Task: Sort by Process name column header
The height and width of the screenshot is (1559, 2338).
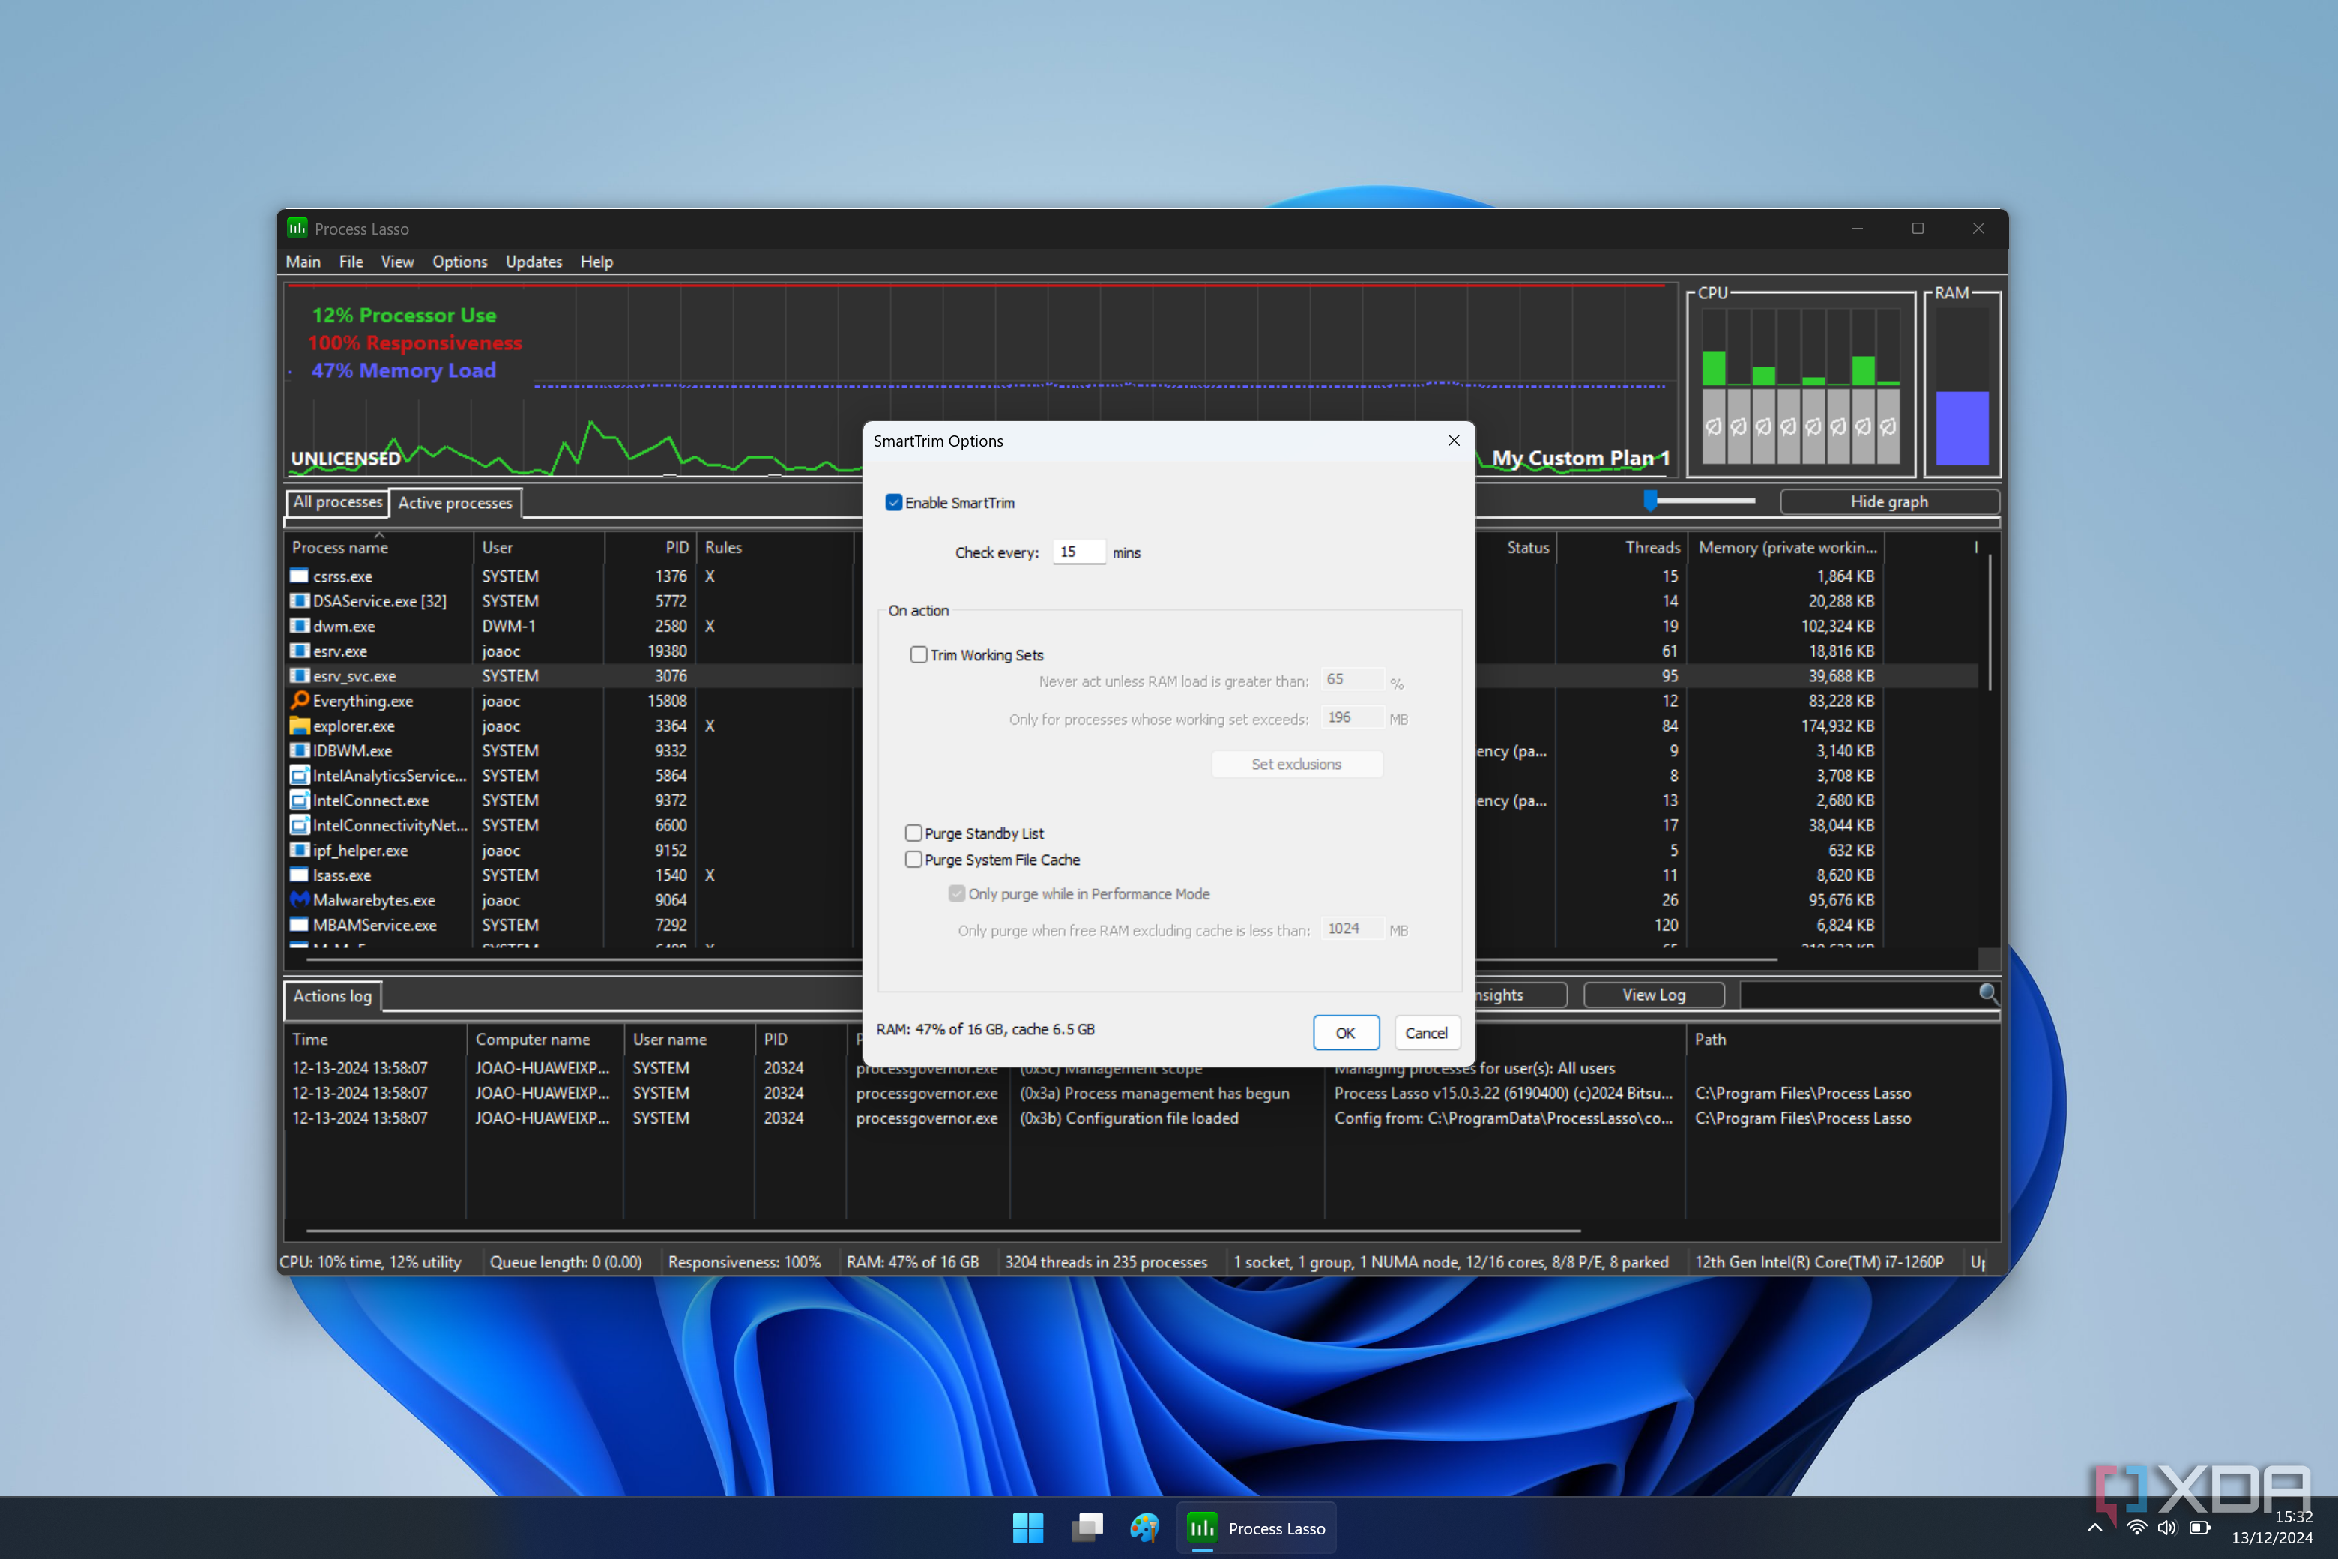Action: 378,548
